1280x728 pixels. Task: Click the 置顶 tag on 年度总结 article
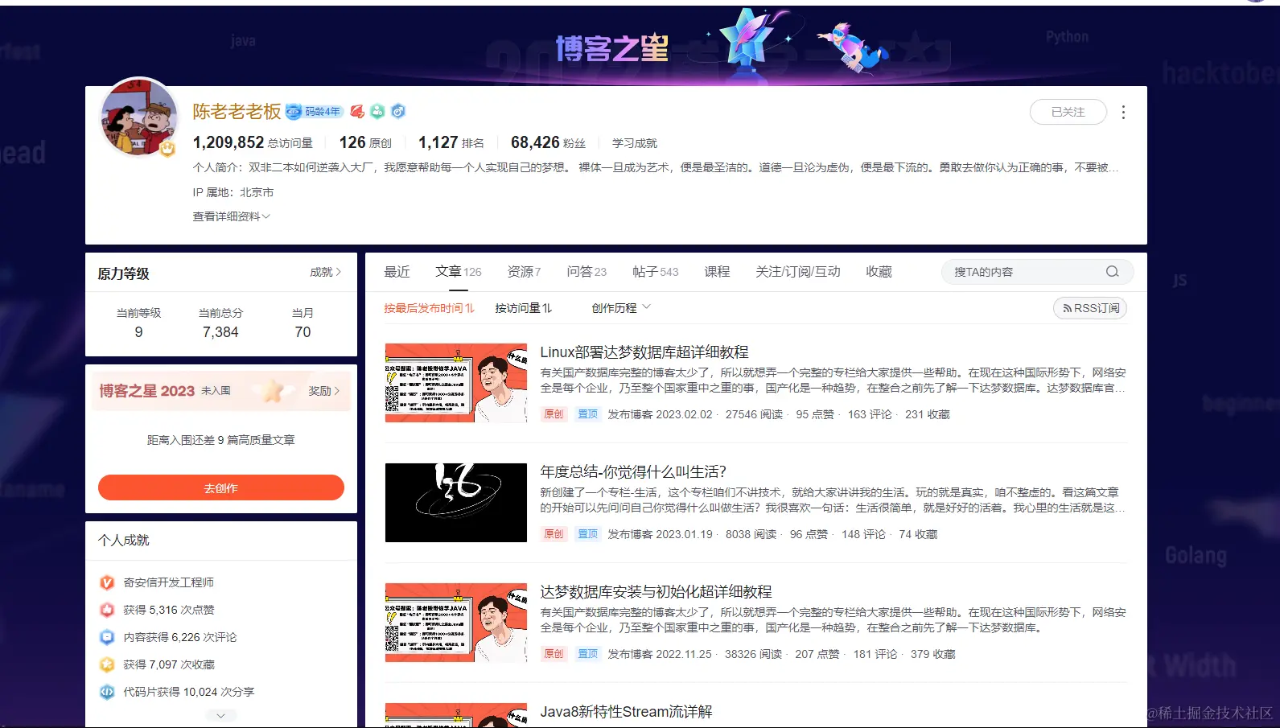click(x=587, y=534)
